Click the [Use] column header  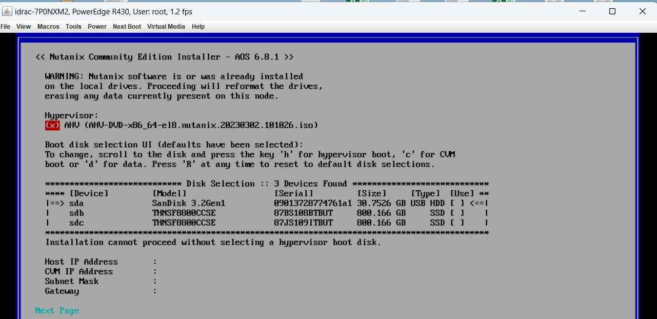(462, 194)
